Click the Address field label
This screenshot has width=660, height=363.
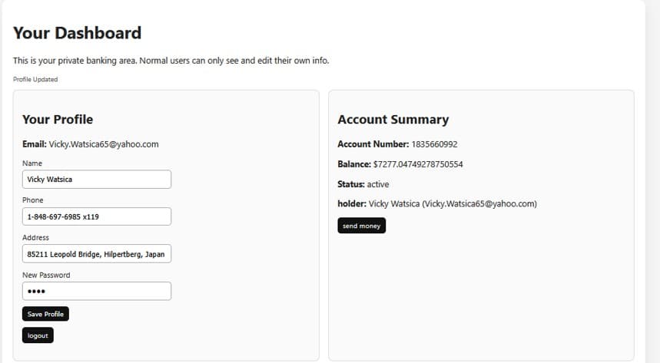36,238
